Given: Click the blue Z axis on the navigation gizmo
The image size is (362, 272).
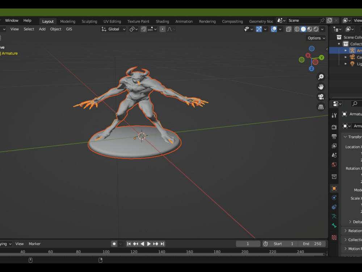Looking at the screenshot, I should tap(311, 69).
